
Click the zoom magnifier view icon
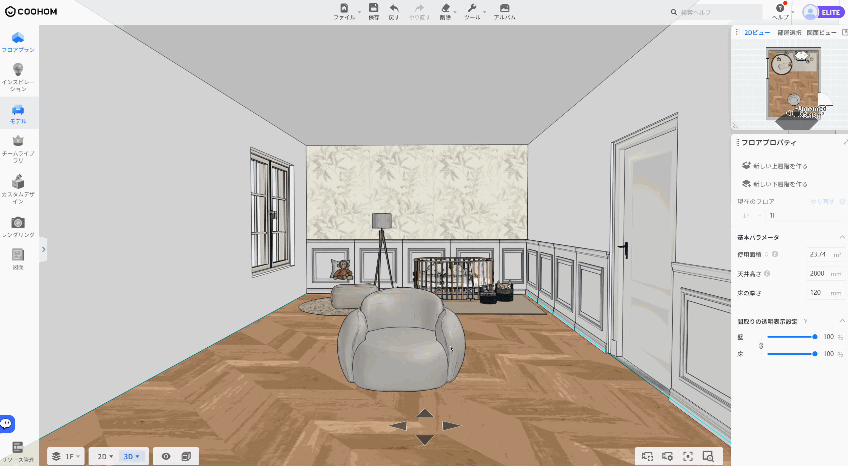708,456
